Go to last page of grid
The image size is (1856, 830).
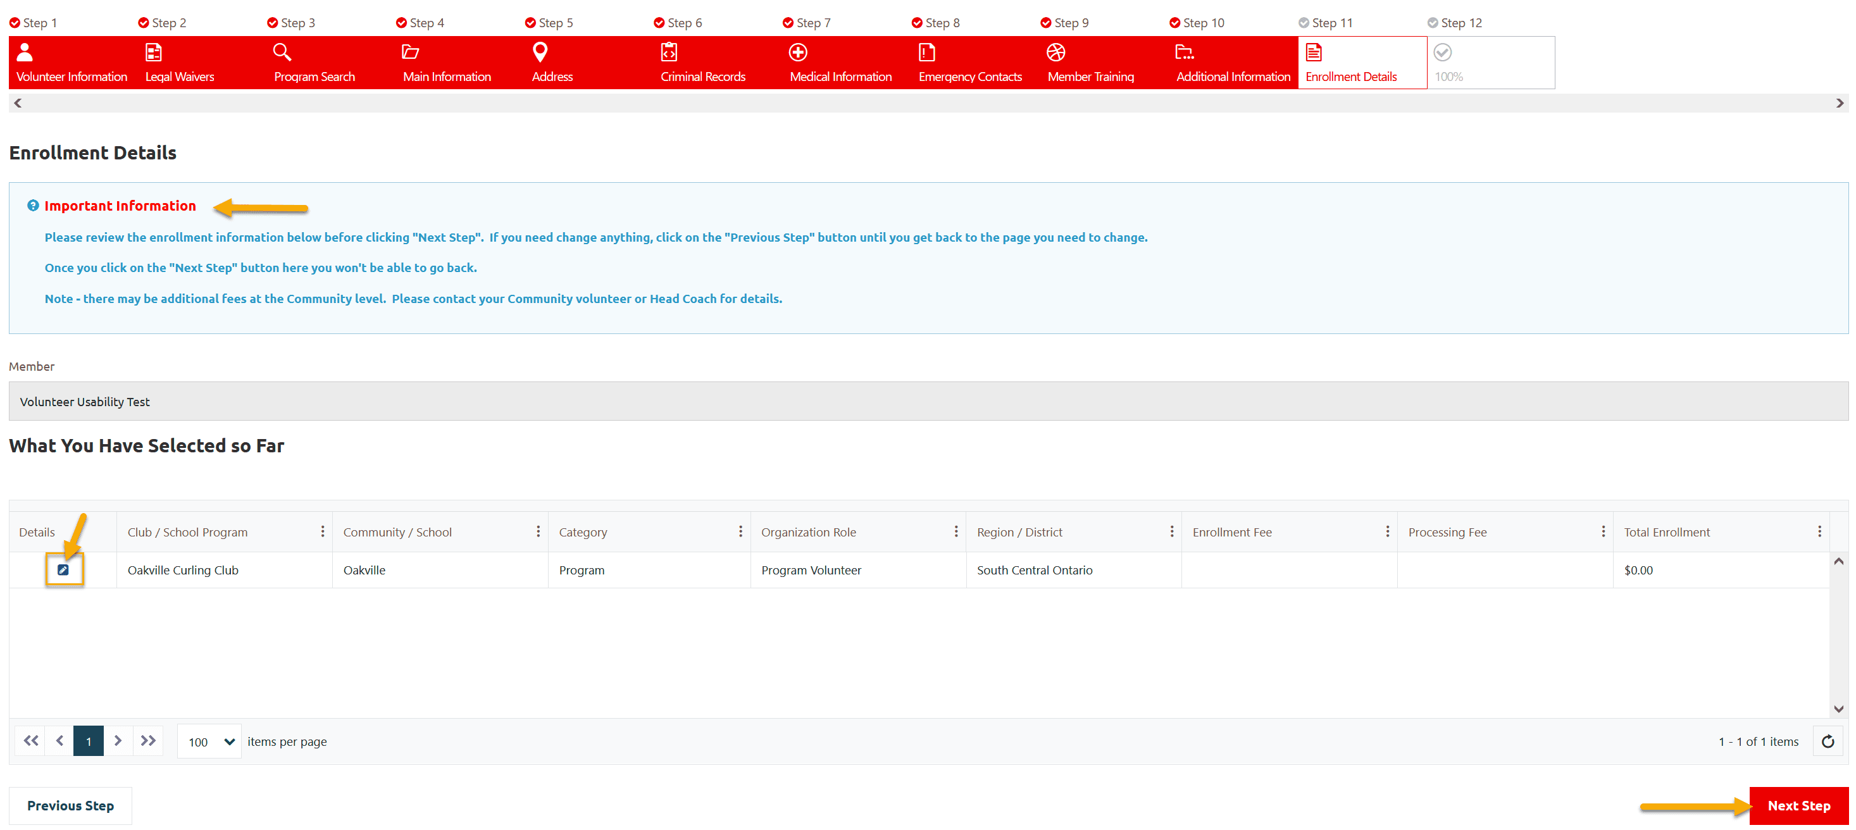(147, 741)
